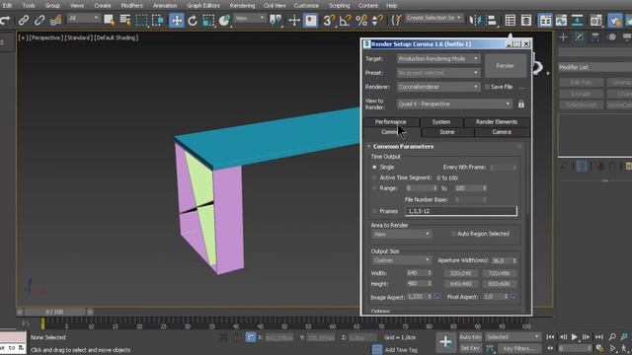Toggle the Percent Snap icon
This screenshot has width=632, height=355.
(x=361, y=20)
